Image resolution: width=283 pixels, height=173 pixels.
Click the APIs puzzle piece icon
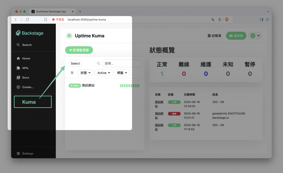coord(18,68)
